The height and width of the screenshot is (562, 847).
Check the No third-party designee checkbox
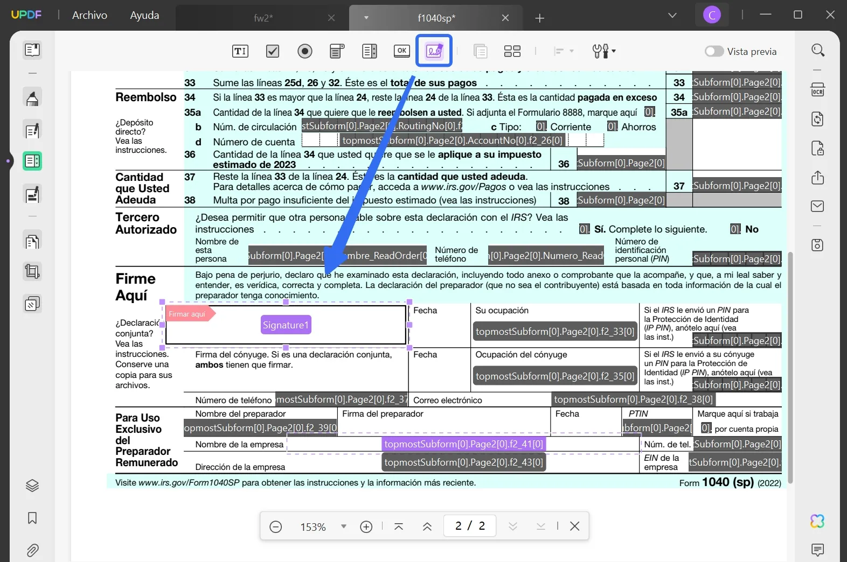(x=735, y=229)
